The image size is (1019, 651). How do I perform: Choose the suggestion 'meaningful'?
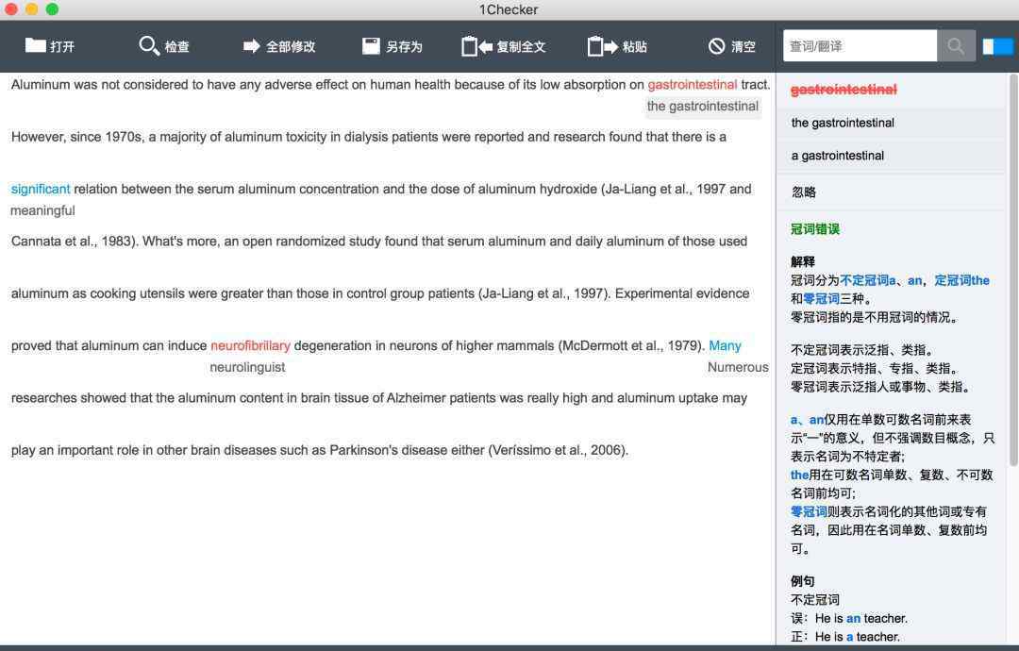pyautogui.click(x=42, y=210)
